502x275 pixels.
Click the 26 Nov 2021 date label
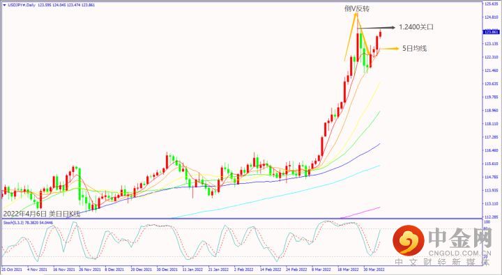[x=89, y=269]
